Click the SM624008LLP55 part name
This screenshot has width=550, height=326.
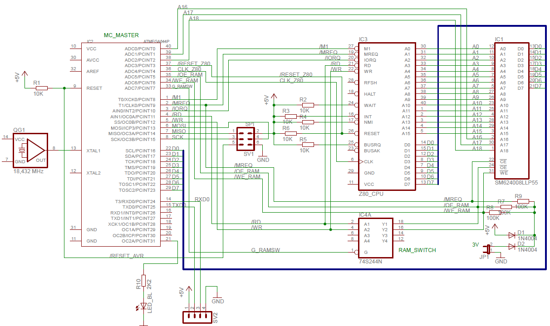click(x=516, y=182)
